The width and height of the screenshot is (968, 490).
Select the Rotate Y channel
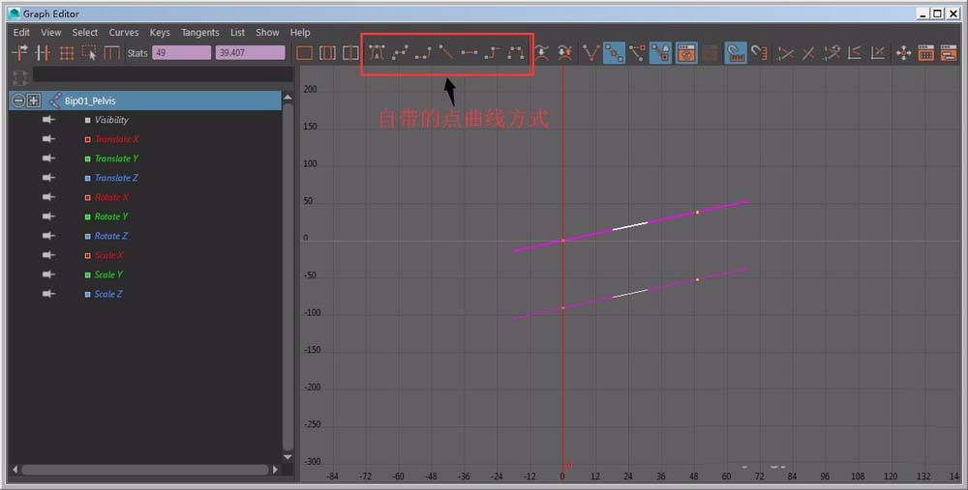(x=111, y=216)
